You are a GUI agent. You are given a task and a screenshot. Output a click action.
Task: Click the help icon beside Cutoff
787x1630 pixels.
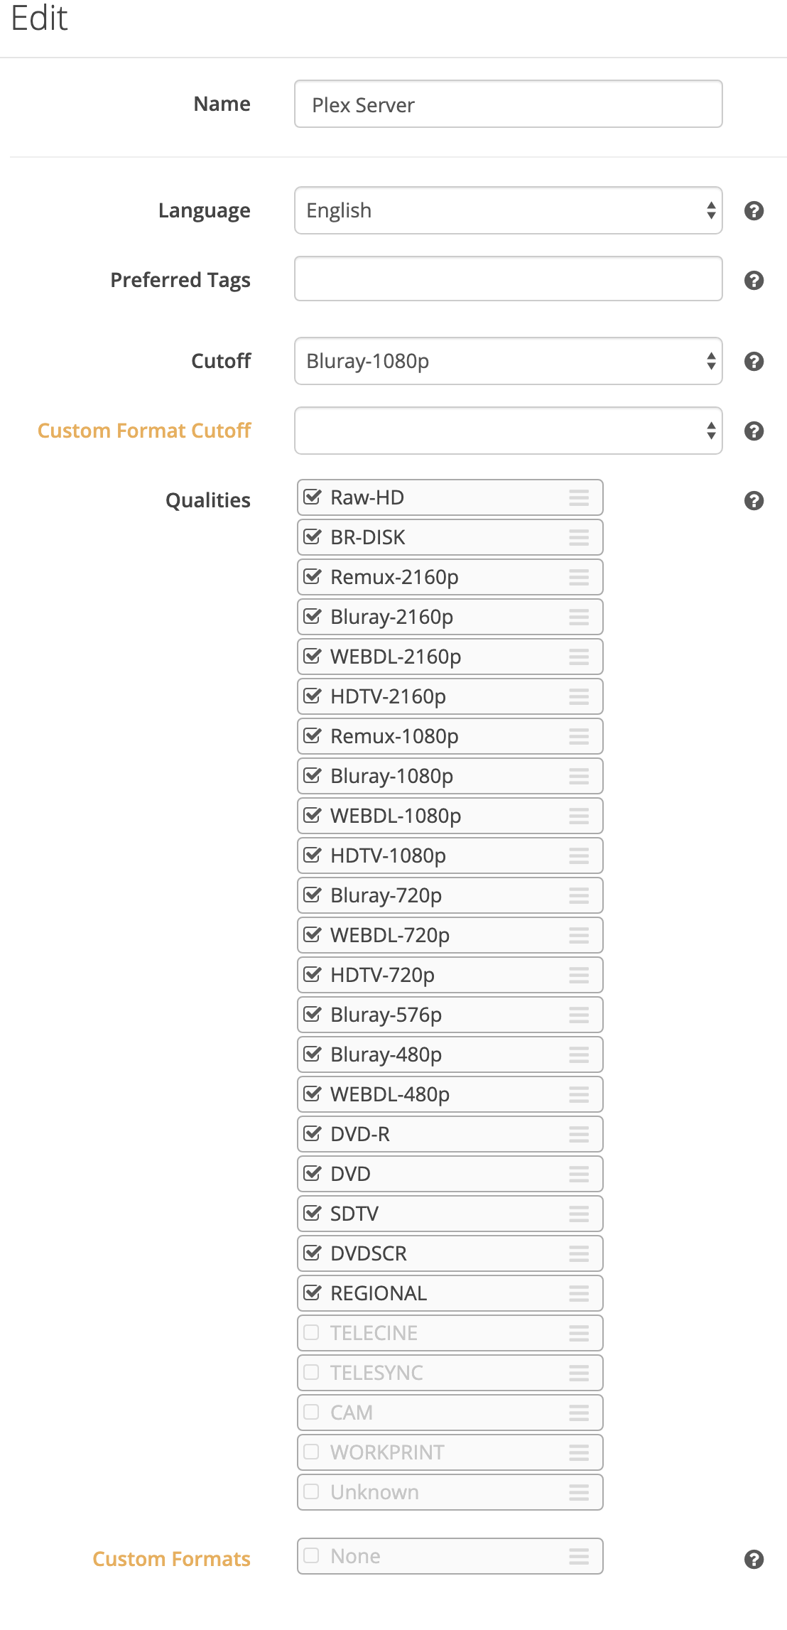pyautogui.click(x=754, y=361)
